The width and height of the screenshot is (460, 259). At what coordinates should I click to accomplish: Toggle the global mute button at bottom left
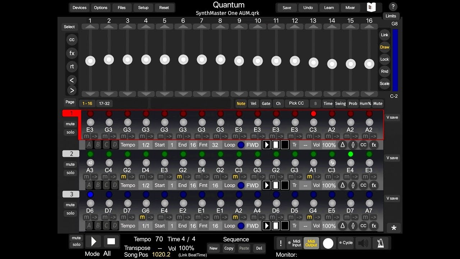click(76, 238)
